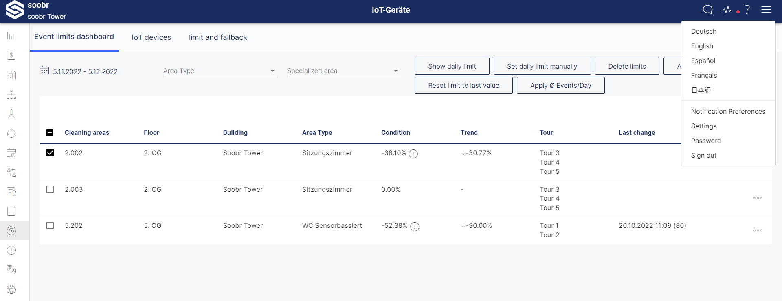Check the checkbox for area 2.003
The height and width of the screenshot is (301, 782).
50,189
